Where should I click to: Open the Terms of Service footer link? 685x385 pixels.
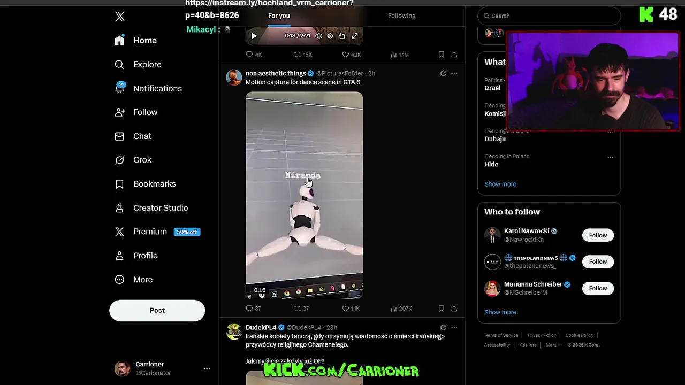pos(501,335)
